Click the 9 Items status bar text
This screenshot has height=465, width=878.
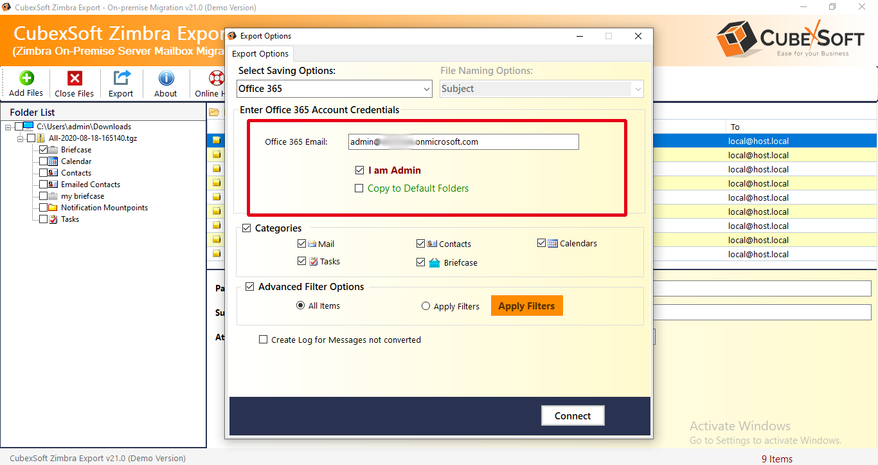click(x=777, y=459)
